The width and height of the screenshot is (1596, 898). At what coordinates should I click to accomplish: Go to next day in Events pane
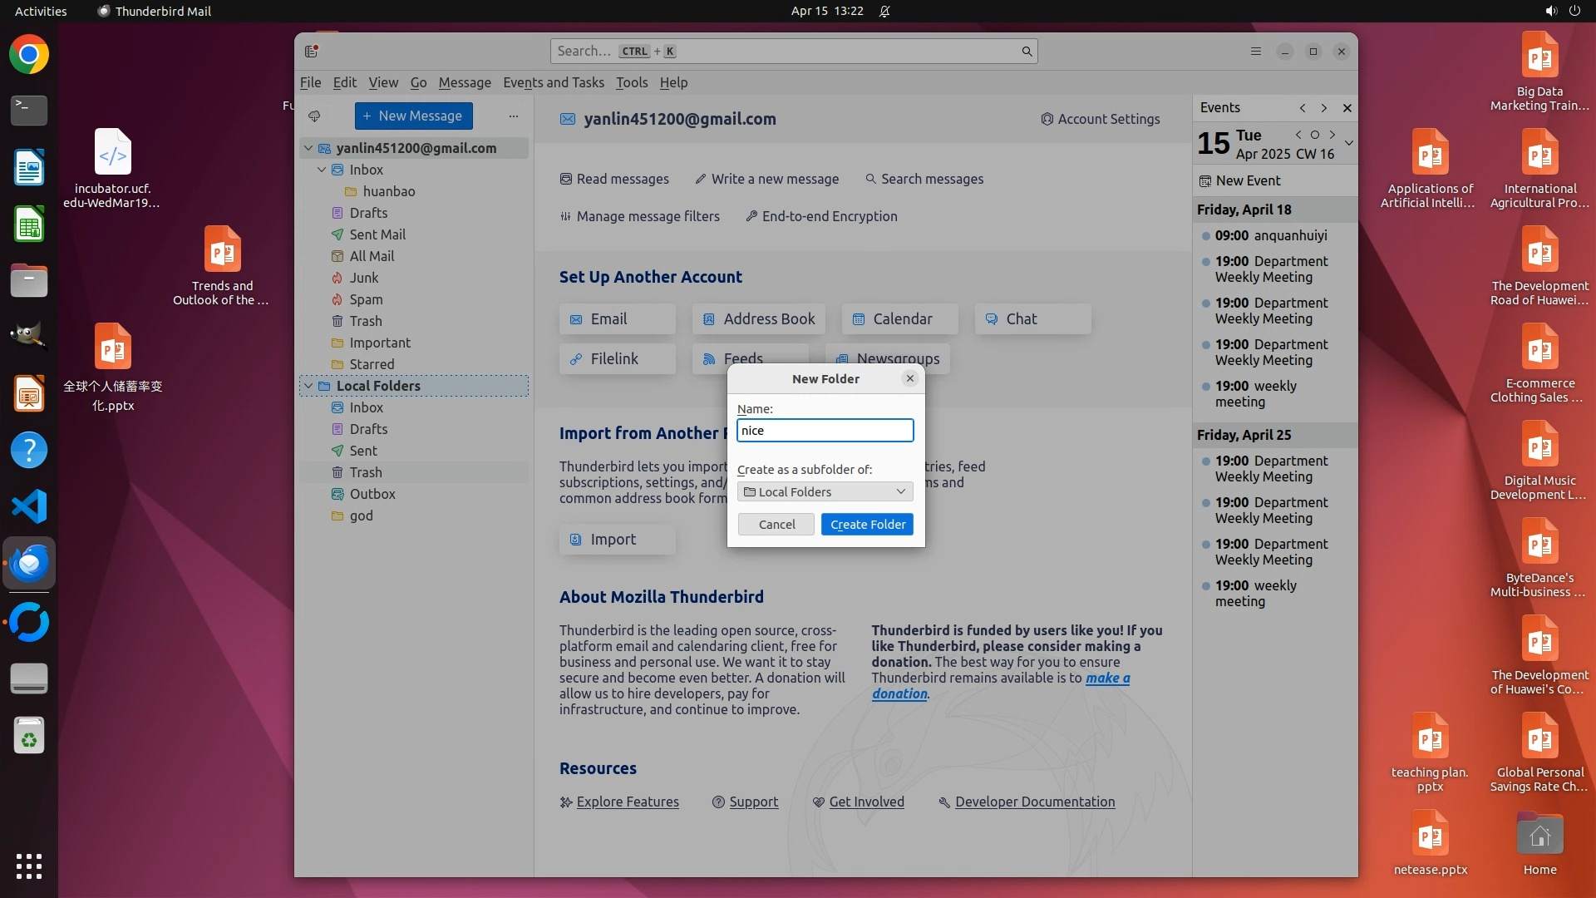(x=1332, y=135)
